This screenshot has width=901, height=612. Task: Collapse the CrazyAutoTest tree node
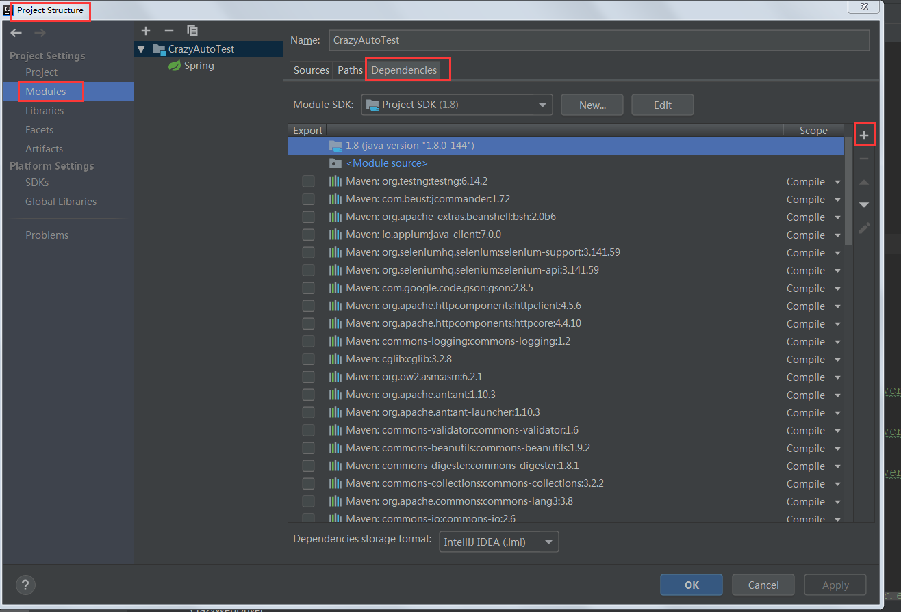pos(141,49)
